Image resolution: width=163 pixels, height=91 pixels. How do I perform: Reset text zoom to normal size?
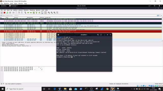(x=55, y=13)
